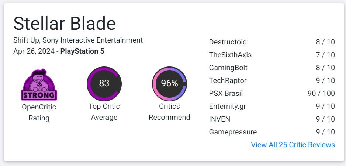Click the Gamepressure critic name
Screen dimensions: 346x166
[233, 132]
